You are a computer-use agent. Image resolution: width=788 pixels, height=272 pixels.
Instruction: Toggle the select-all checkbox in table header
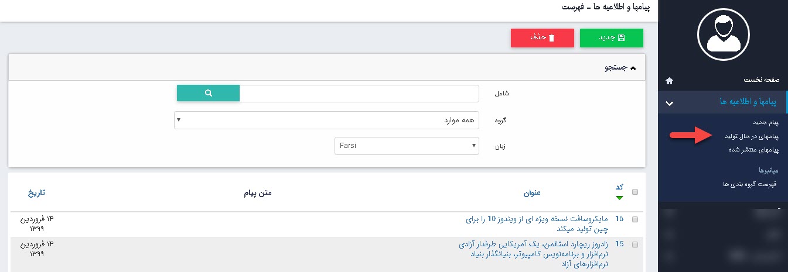635,192
